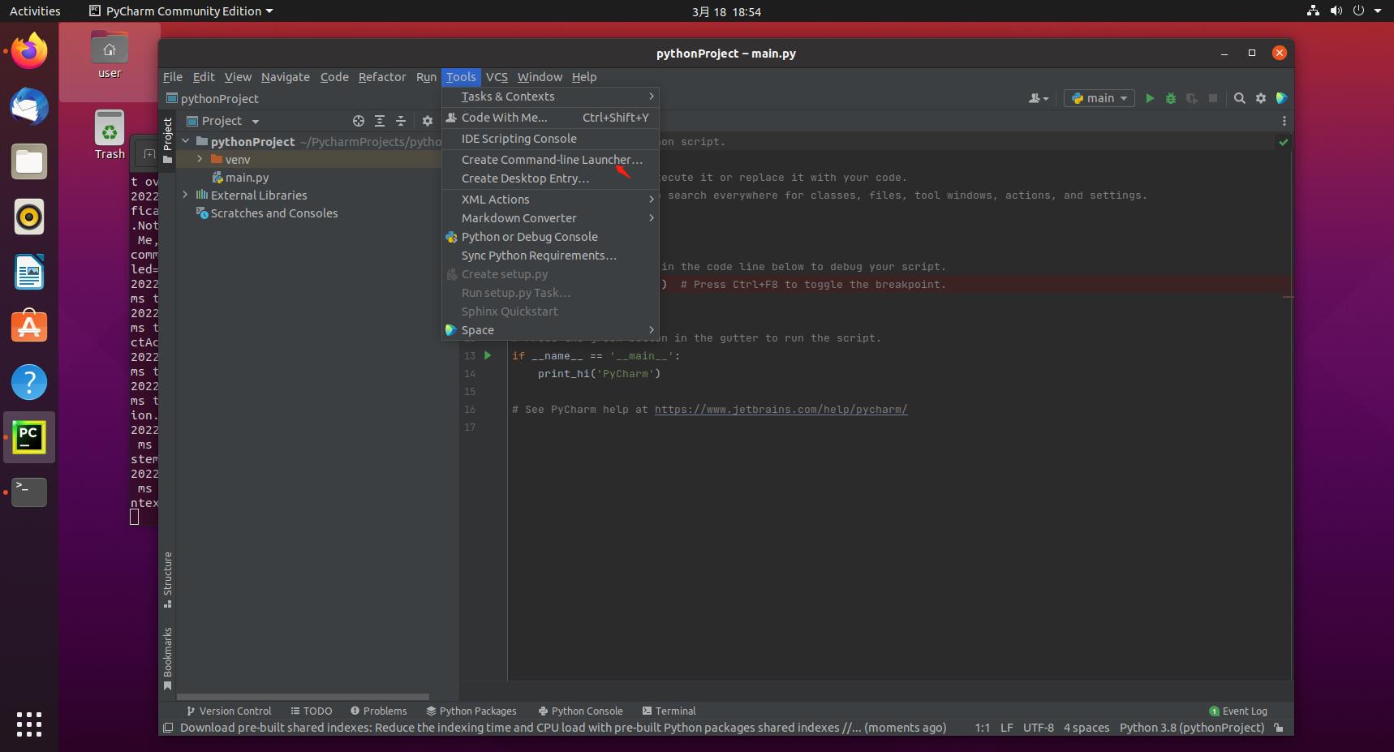1394x752 pixels.
Task: Open the jetbrains.com/help/pycharm link
Action: click(x=781, y=410)
